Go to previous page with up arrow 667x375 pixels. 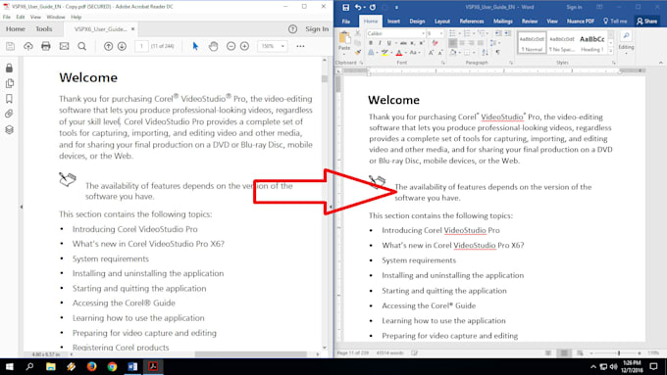click(109, 46)
